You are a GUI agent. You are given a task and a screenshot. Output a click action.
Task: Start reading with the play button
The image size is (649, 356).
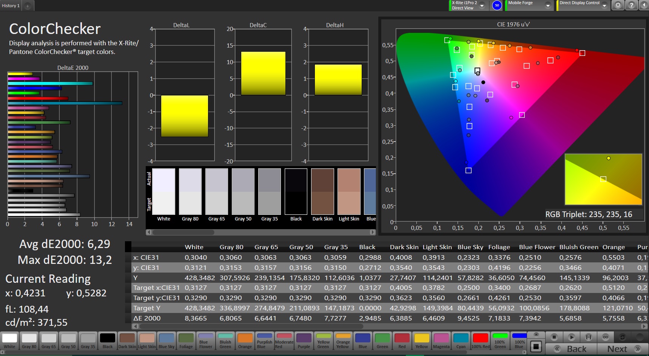[x=571, y=337]
